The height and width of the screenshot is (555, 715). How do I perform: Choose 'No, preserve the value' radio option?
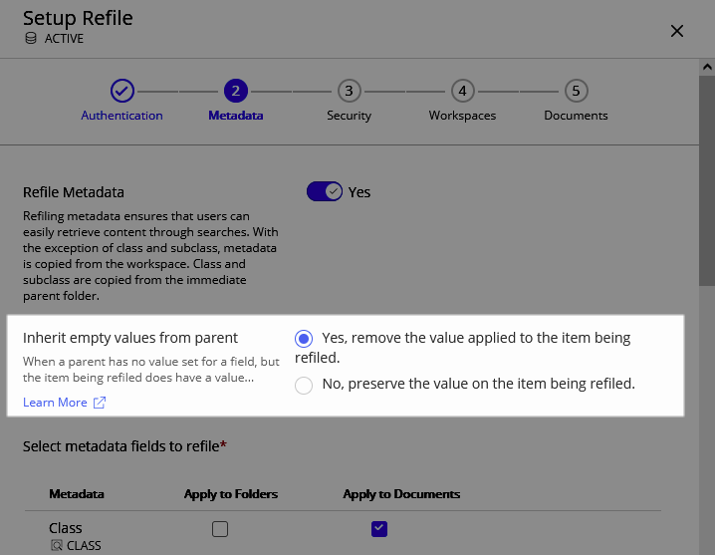click(304, 385)
